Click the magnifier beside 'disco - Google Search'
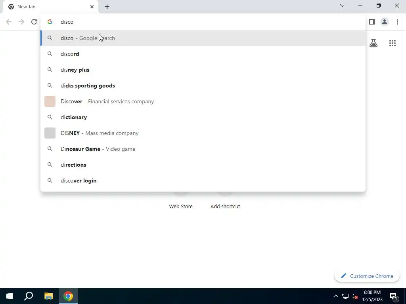406x304 pixels. click(50, 38)
